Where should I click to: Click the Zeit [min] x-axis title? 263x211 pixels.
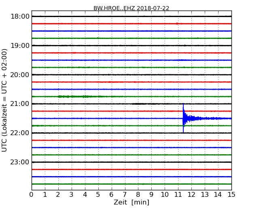[131, 202]
